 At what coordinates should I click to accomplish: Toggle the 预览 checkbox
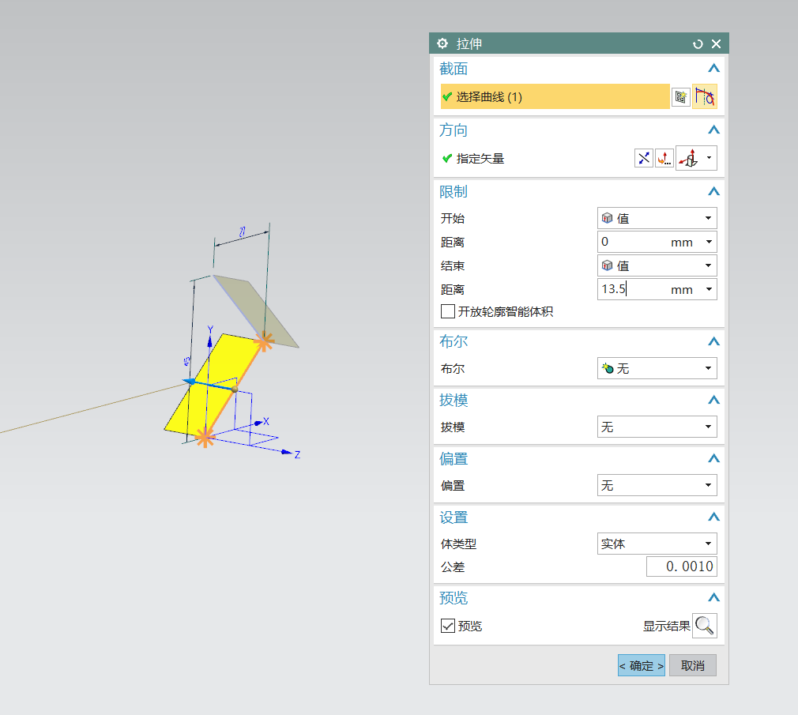pyautogui.click(x=448, y=626)
